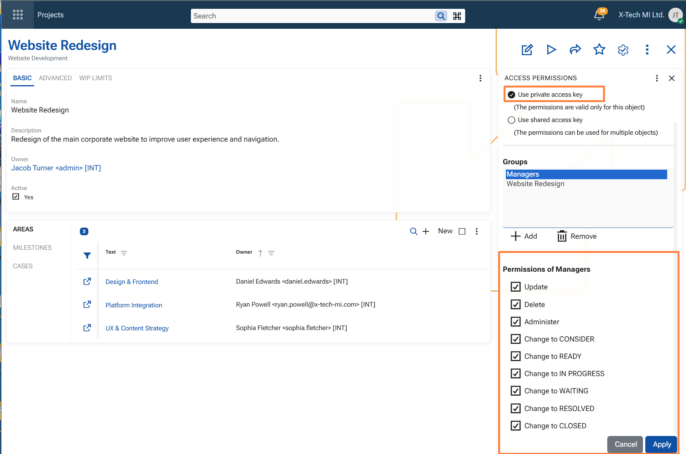
Task: Switch to the BASIC tab
Action: [x=22, y=78]
